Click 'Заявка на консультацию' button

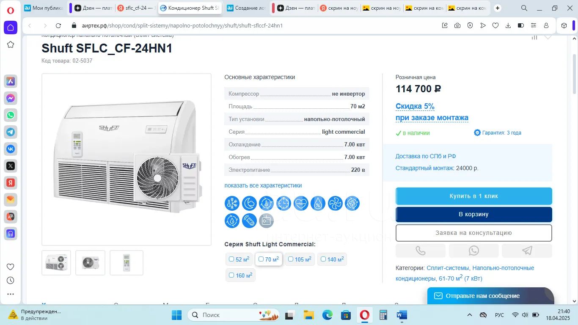coord(474,233)
